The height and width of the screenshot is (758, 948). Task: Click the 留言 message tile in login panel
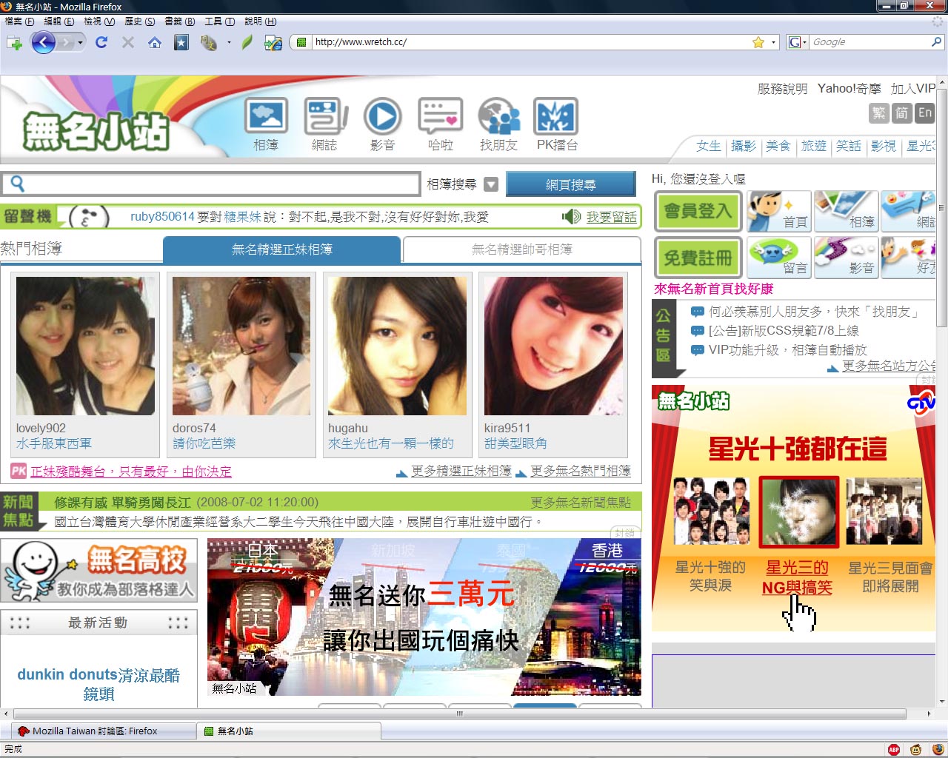(778, 258)
